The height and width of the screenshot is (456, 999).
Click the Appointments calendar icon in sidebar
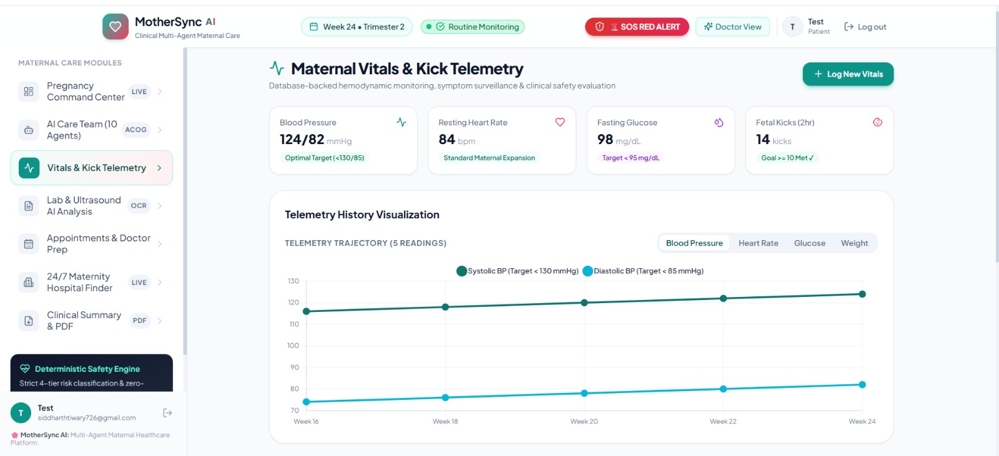coord(29,244)
